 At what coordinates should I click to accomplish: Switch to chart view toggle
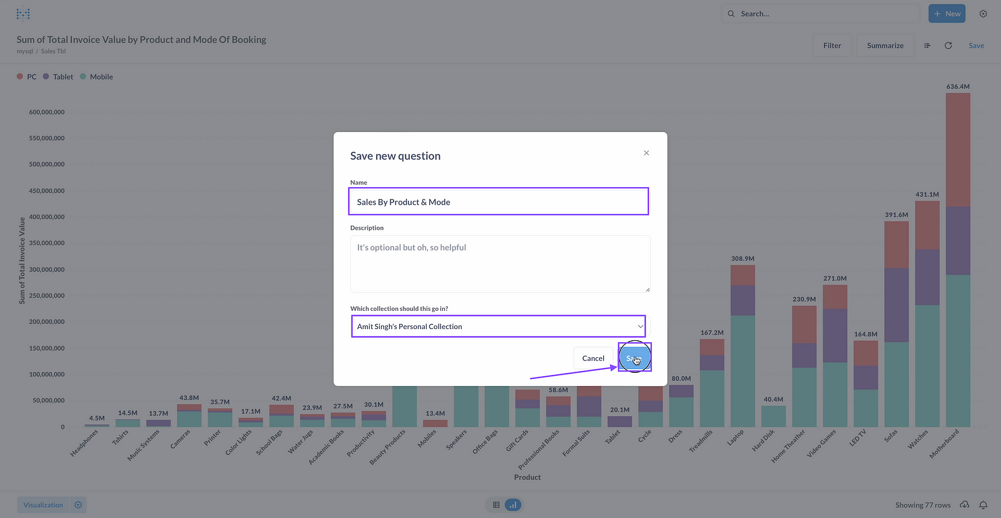click(513, 505)
